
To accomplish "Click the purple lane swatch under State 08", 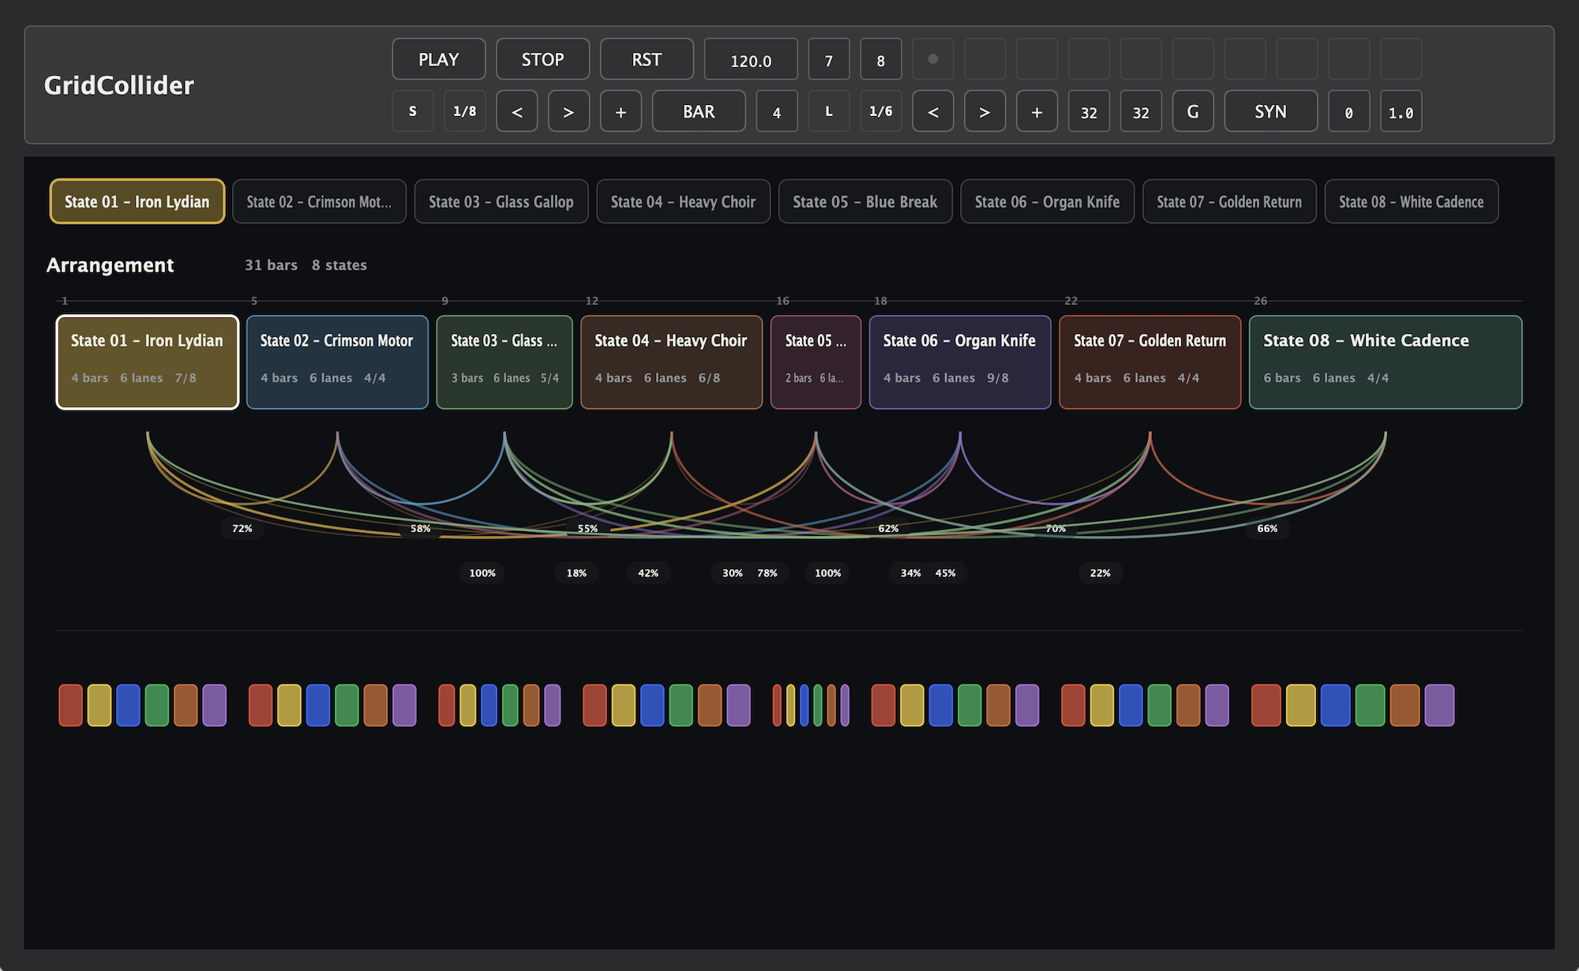I will click(x=1439, y=705).
